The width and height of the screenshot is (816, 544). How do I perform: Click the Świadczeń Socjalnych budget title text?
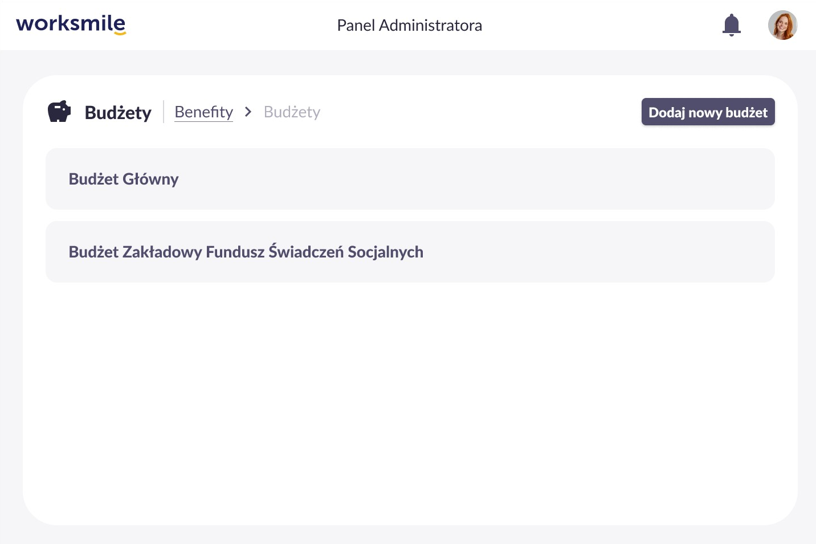(246, 252)
